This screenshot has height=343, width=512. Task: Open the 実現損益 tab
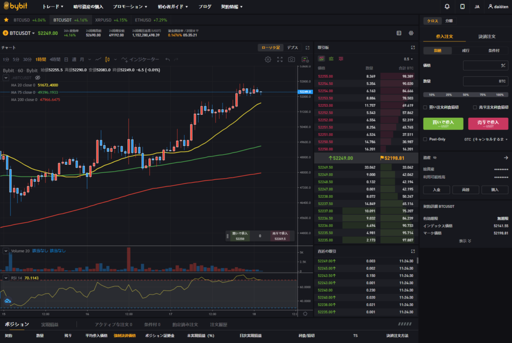(49, 325)
